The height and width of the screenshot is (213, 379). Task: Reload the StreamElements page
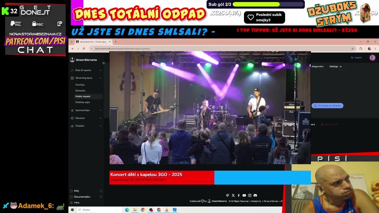[84, 49]
